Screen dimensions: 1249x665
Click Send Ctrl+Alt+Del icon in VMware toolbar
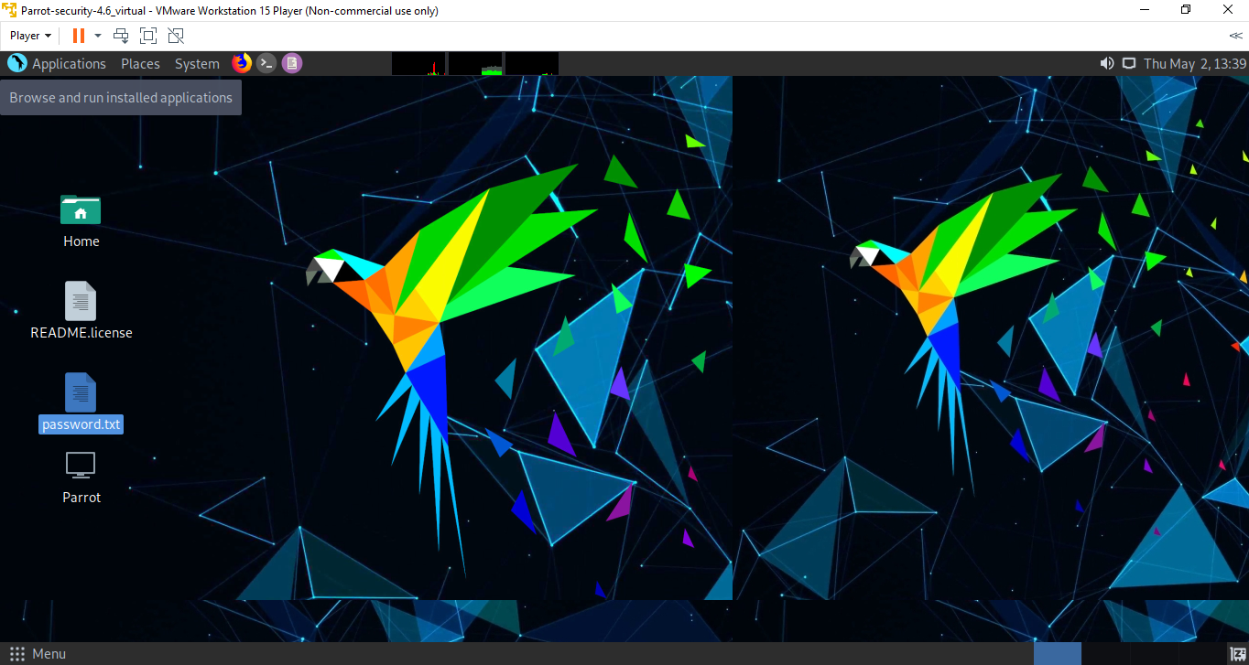coord(121,36)
